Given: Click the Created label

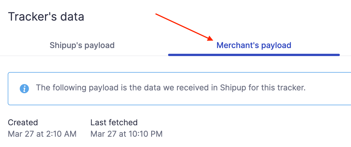Looking at the screenshot, I should tap(23, 122).
